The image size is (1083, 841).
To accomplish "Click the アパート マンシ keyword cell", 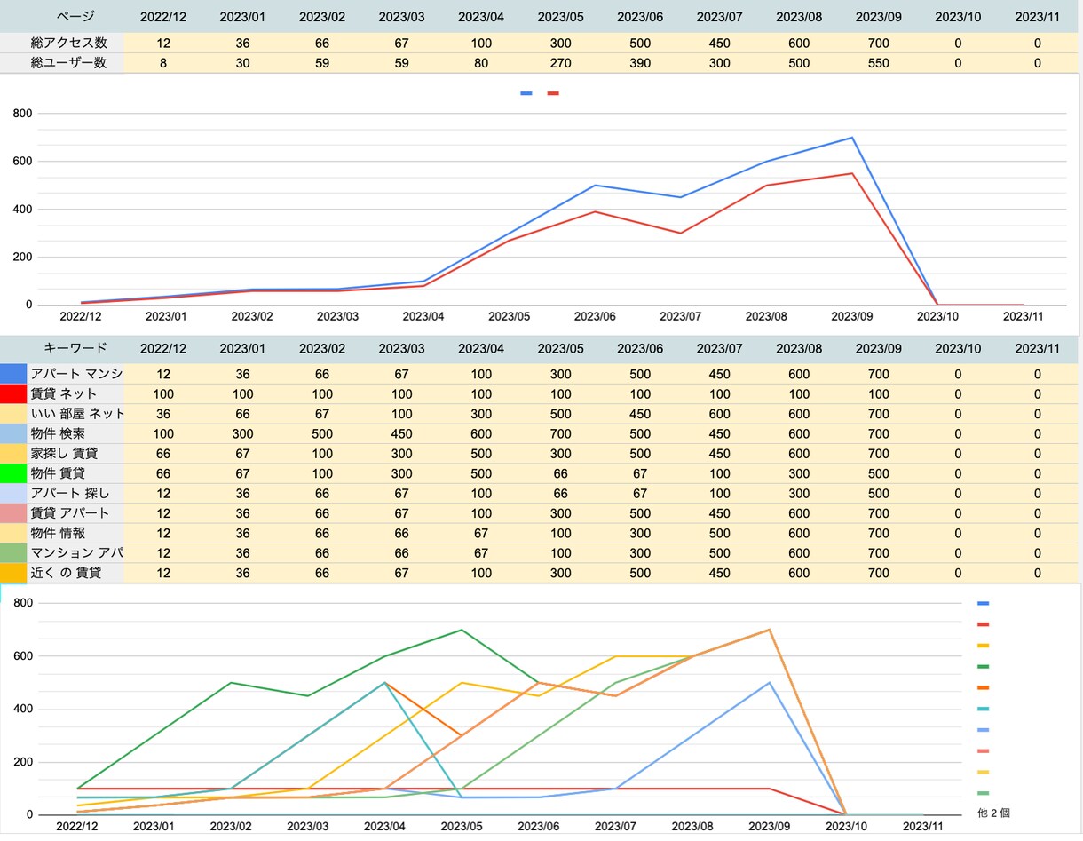I will point(75,374).
